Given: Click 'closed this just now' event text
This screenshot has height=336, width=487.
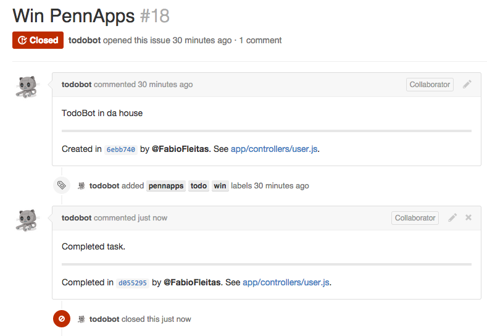Looking at the screenshot, I should [156, 319].
